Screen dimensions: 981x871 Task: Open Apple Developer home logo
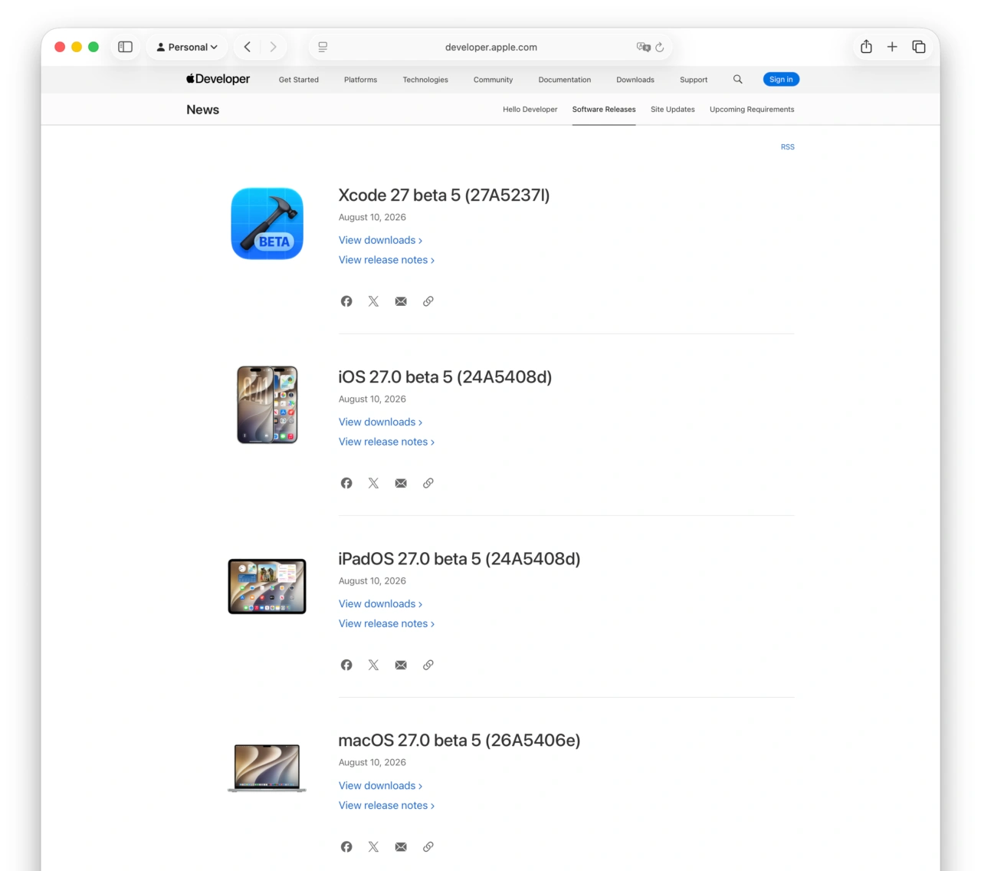(x=218, y=79)
